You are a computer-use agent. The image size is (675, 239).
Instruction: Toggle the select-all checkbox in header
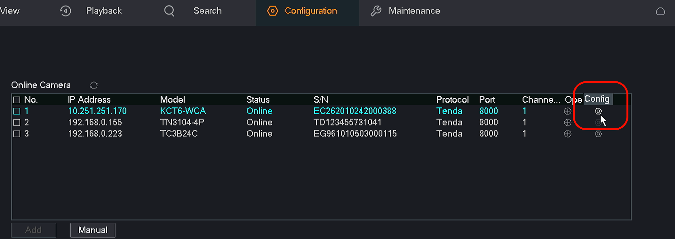pos(17,100)
